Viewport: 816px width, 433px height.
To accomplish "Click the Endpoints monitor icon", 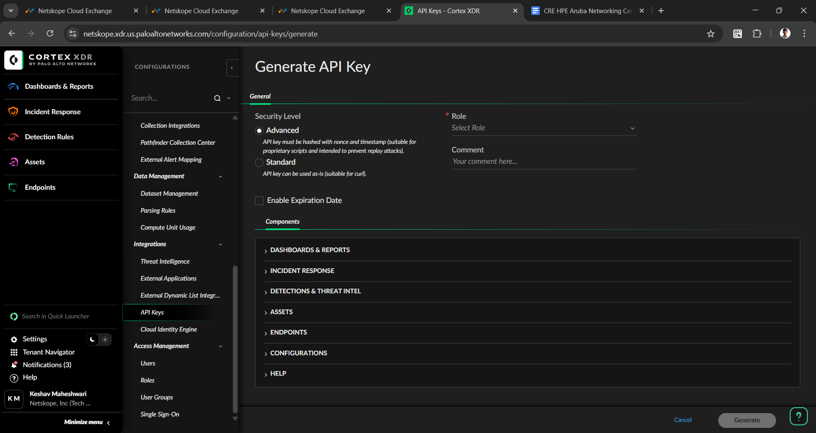I will click(x=13, y=187).
